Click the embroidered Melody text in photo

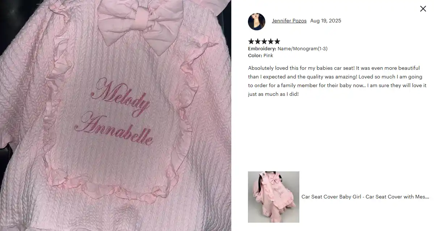click(x=121, y=97)
